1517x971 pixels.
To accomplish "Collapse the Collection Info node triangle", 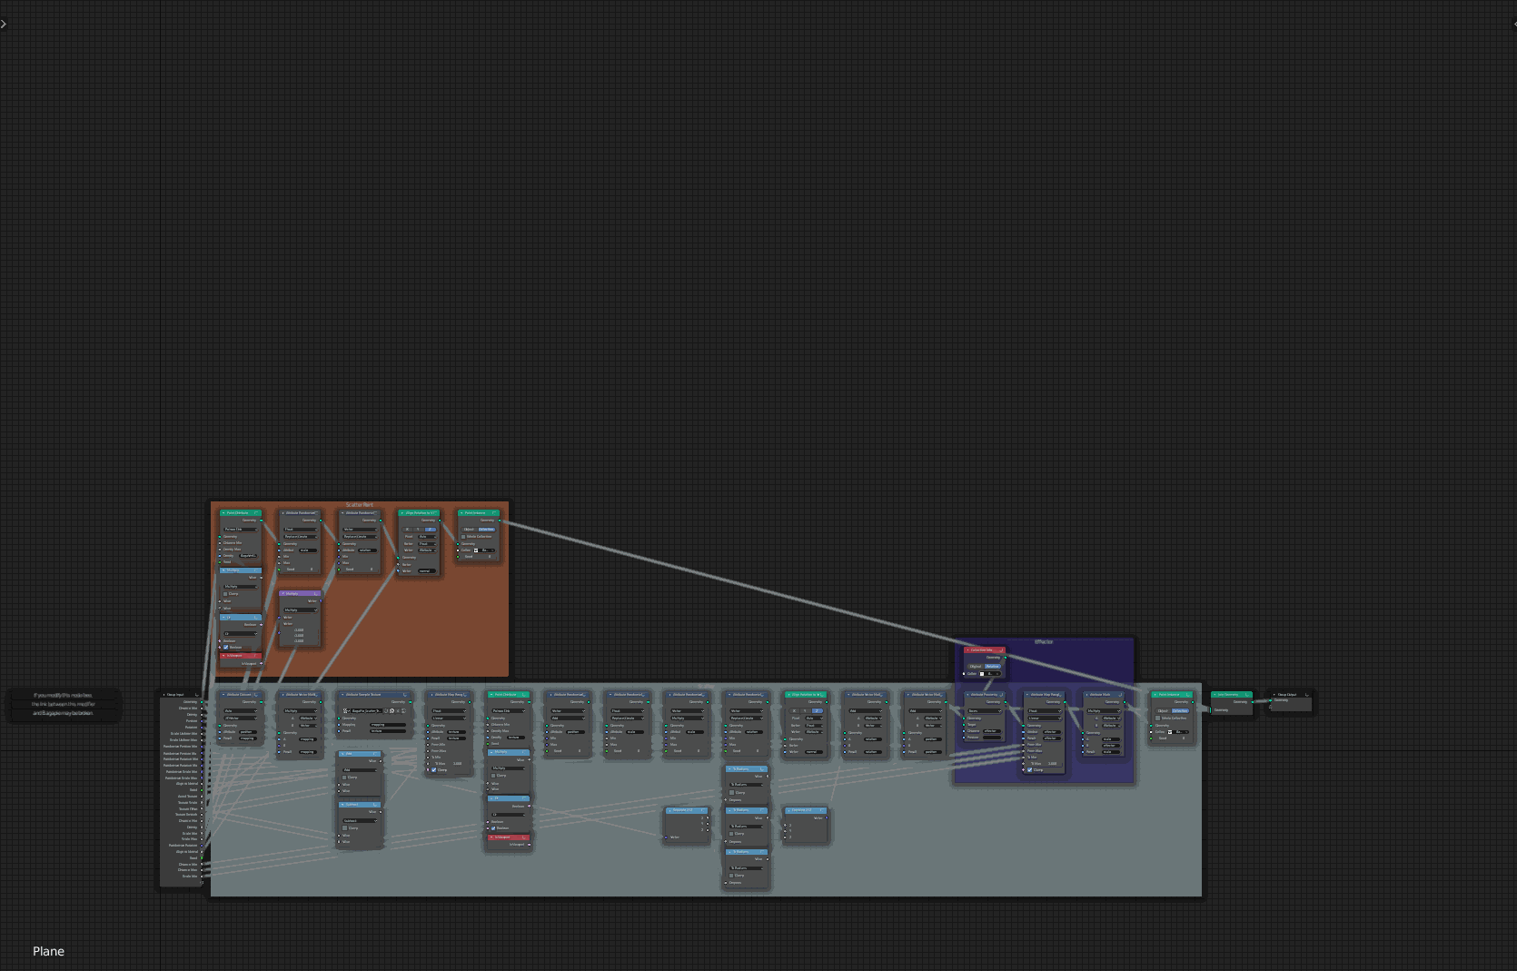I will (967, 650).
